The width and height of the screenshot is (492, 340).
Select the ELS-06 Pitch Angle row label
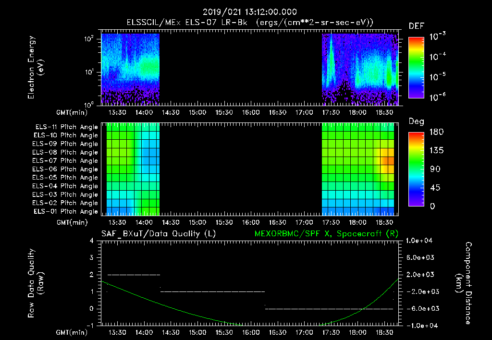click(x=65, y=170)
